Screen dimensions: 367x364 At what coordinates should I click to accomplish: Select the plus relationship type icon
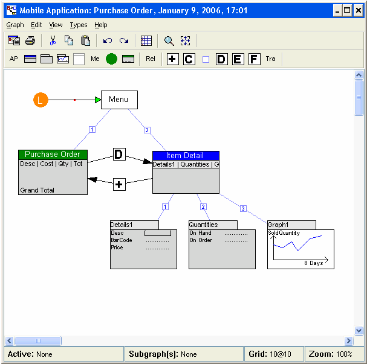(x=173, y=59)
